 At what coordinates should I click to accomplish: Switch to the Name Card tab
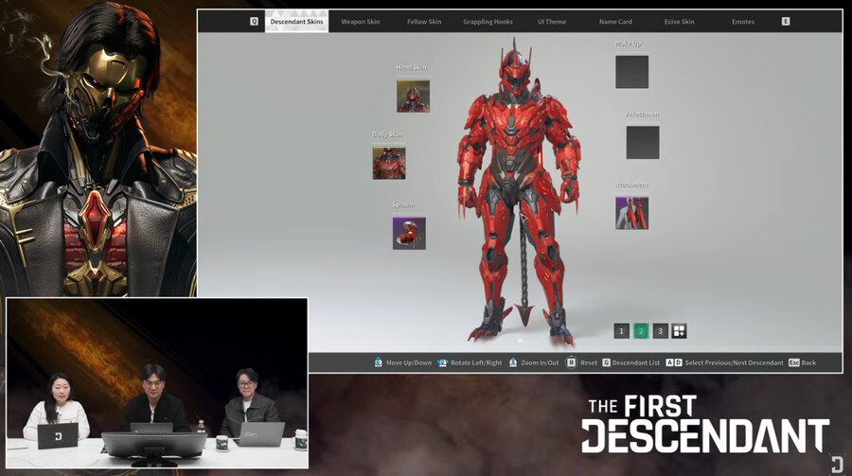pos(615,22)
